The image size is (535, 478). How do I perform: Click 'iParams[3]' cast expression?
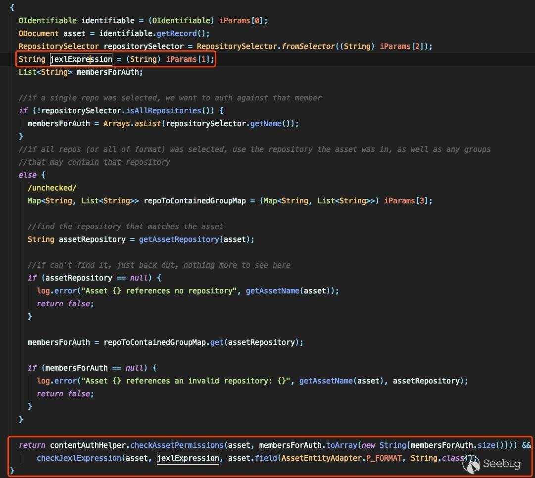click(406, 201)
